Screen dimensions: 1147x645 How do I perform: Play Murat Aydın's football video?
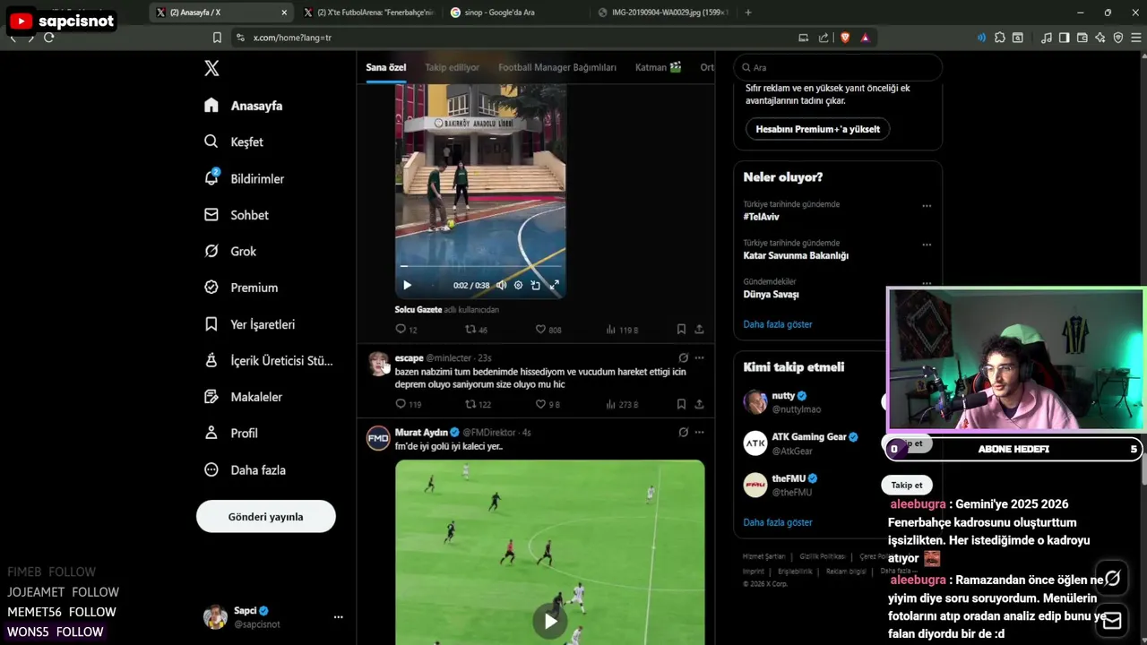tap(550, 621)
